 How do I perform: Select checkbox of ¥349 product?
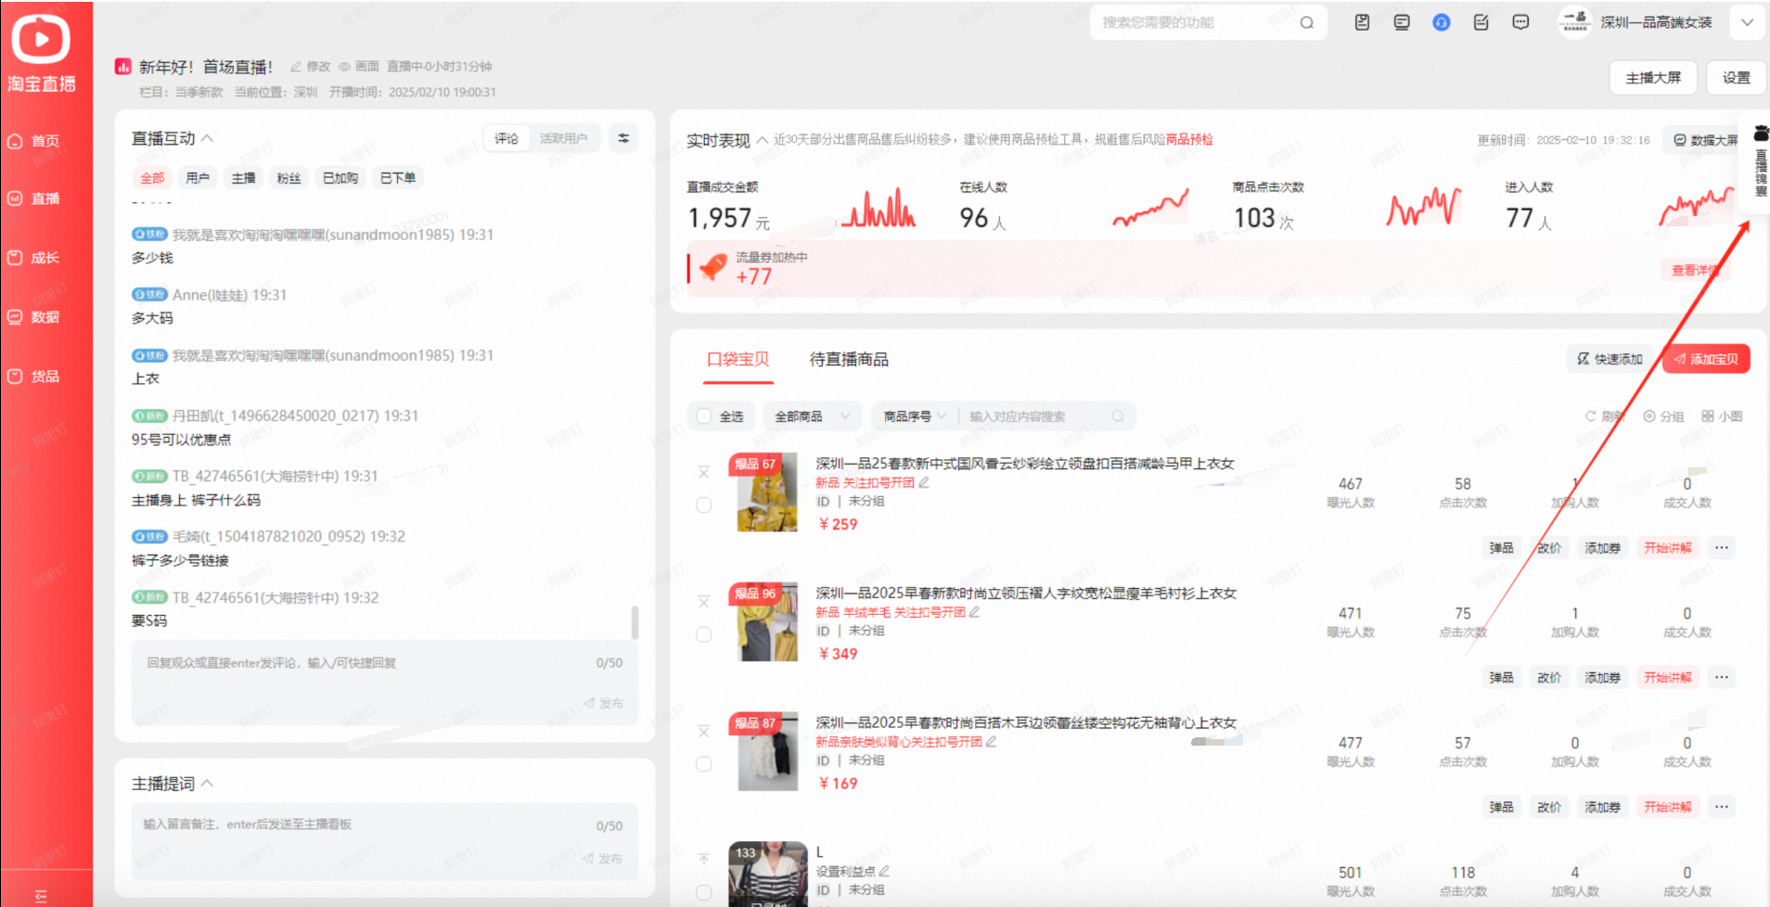coord(704,635)
